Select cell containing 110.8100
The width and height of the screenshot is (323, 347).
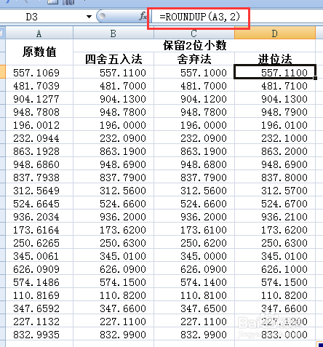tap(194, 295)
